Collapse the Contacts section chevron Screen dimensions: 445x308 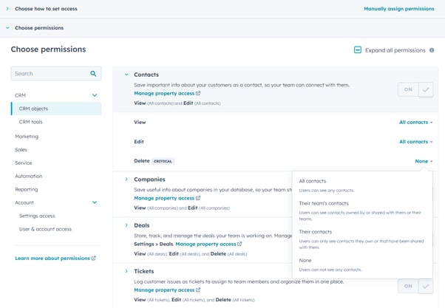click(x=126, y=75)
